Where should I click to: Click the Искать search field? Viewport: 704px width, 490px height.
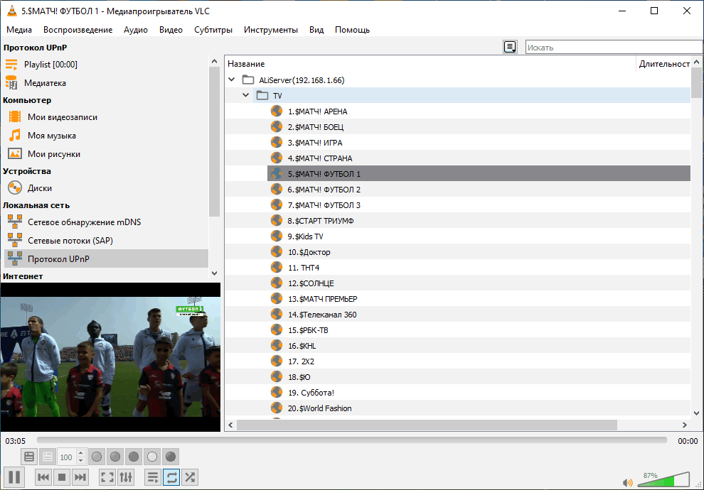[614, 47]
